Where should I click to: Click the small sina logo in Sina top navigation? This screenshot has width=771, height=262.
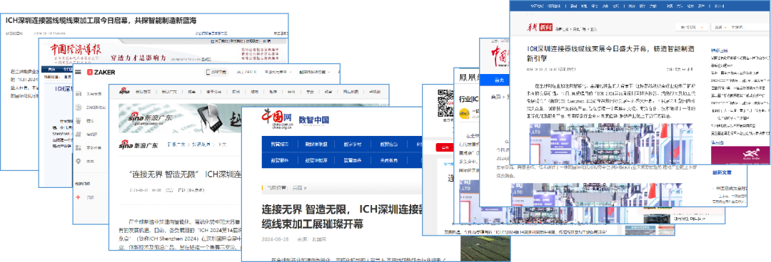pos(125,91)
